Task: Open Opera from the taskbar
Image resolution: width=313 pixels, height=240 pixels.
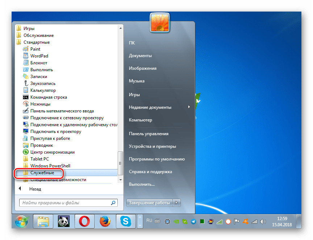Action: (x=85, y=222)
